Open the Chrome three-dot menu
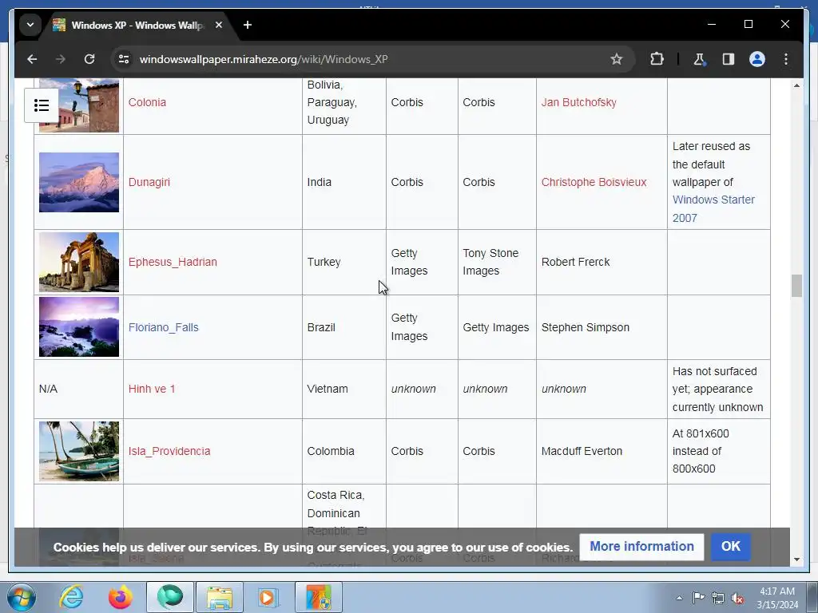Image resolution: width=818 pixels, height=613 pixels. click(x=786, y=59)
